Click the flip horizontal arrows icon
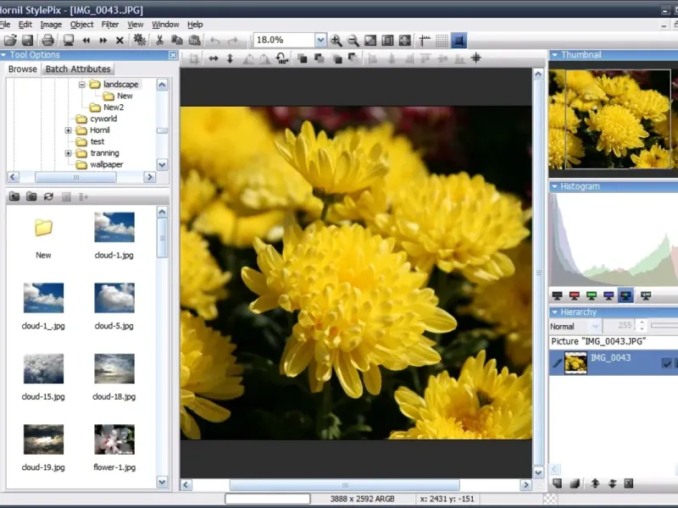Image resolution: width=678 pixels, height=508 pixels. click(x=214, y=58)
